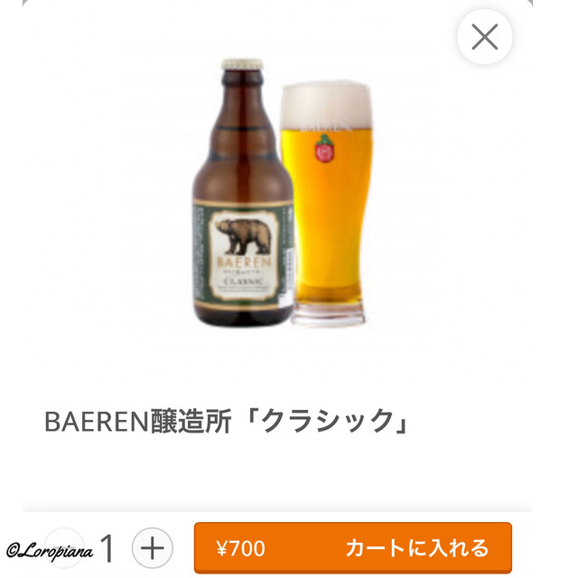
Task: Click the strawberry emblem on the glass
Action: tap(325, 148)
